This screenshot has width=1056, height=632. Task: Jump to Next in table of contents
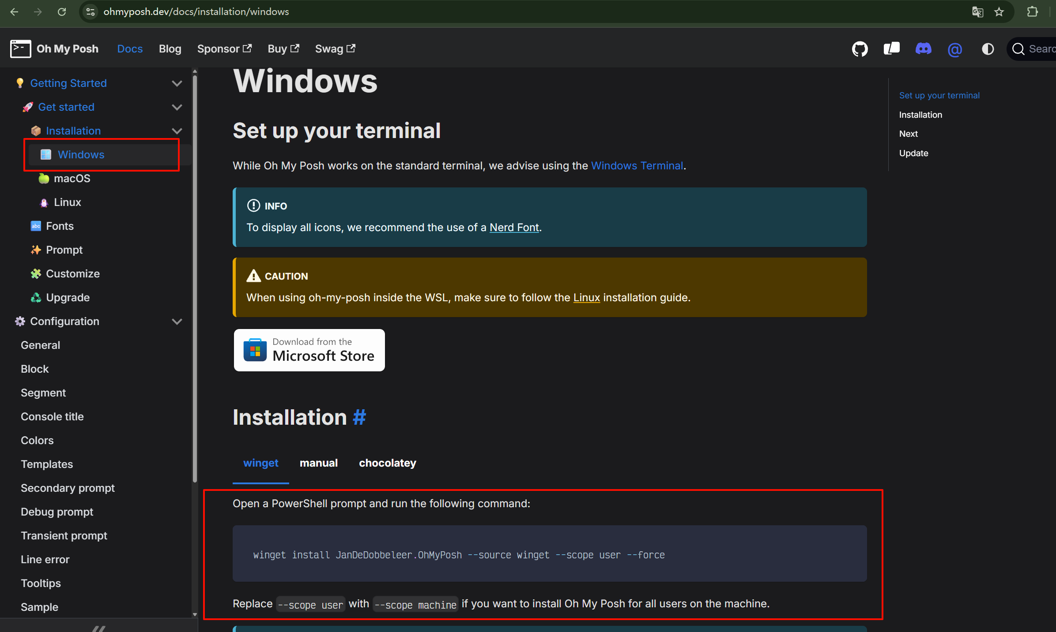click(908, 134)
